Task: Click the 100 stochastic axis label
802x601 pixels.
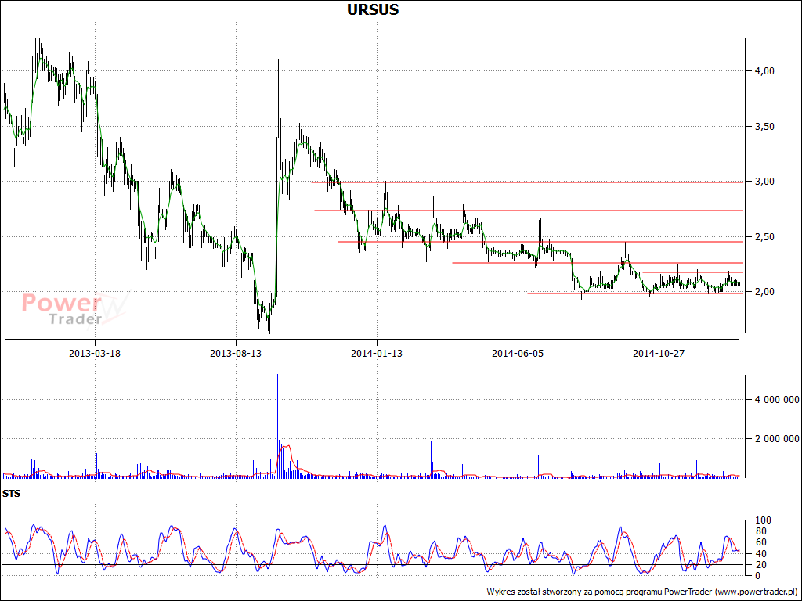Action: [762, 520]
